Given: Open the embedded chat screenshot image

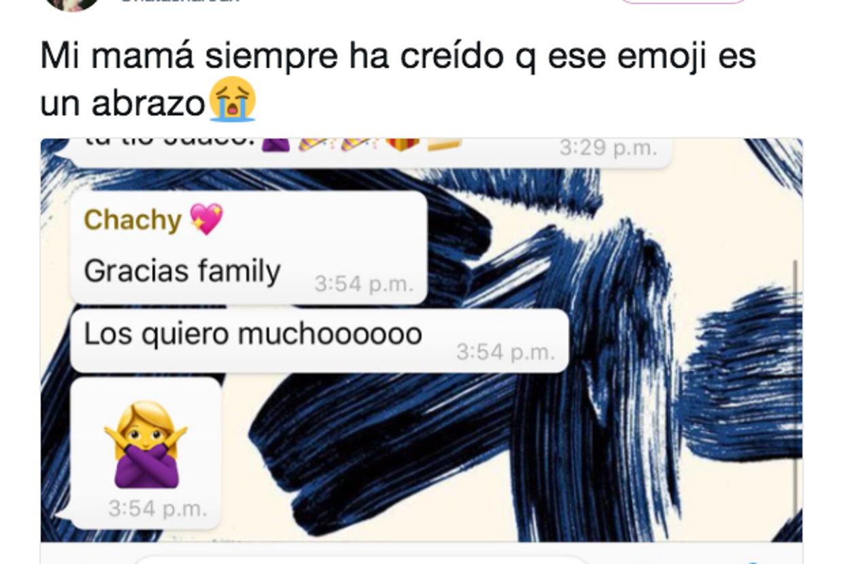Looking at the screenshot, I should pyautogui.click(x=422, y=340).
